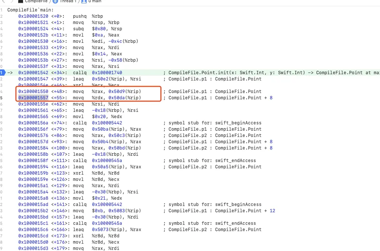
Task: Click address 0x10000153f
Action: 33,66
